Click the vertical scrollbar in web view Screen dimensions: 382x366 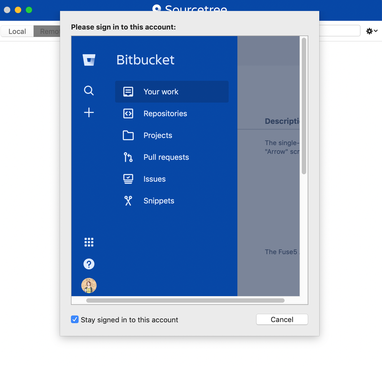coord(304,106)
